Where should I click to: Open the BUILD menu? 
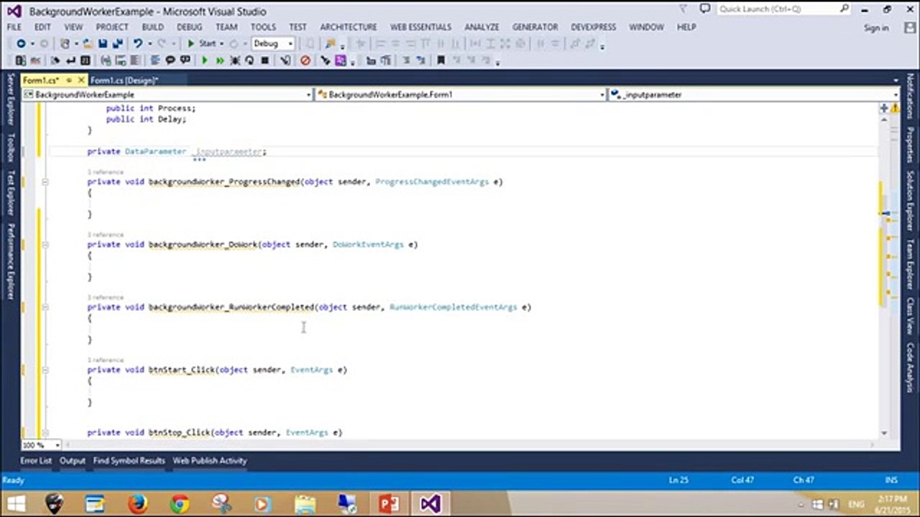152,27
